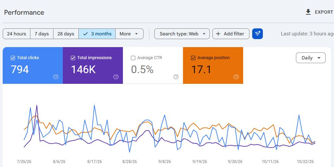This screenshot has width=334, height=167.
Task: Click the 8/28/26 axis date label
Action: coord(130,162)
